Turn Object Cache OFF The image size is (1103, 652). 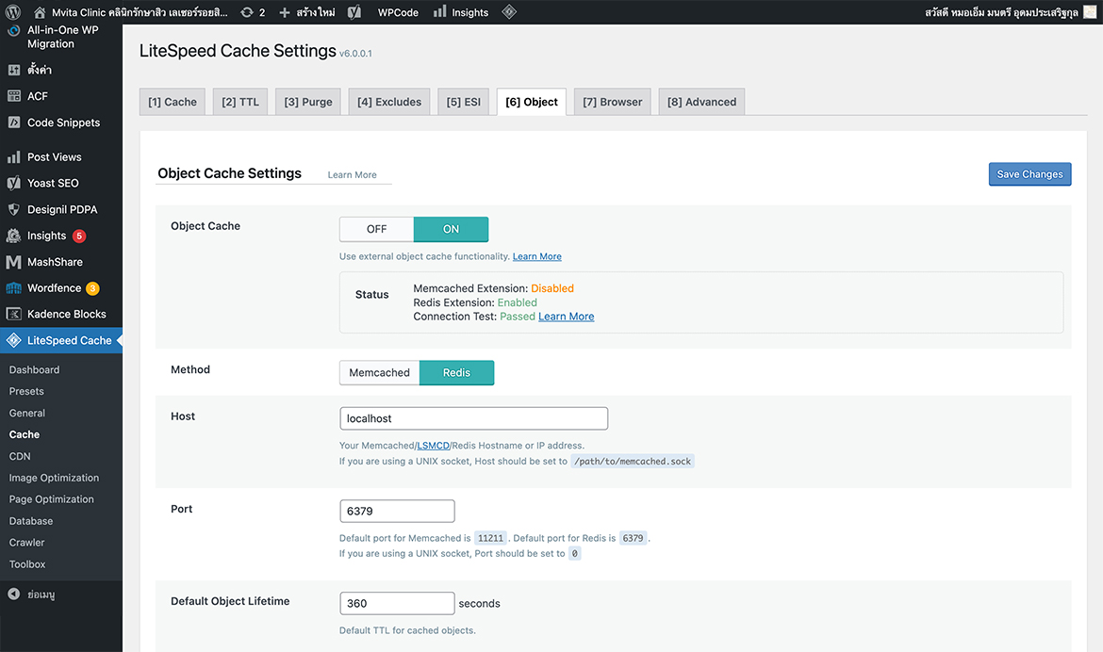coord(376,229)
